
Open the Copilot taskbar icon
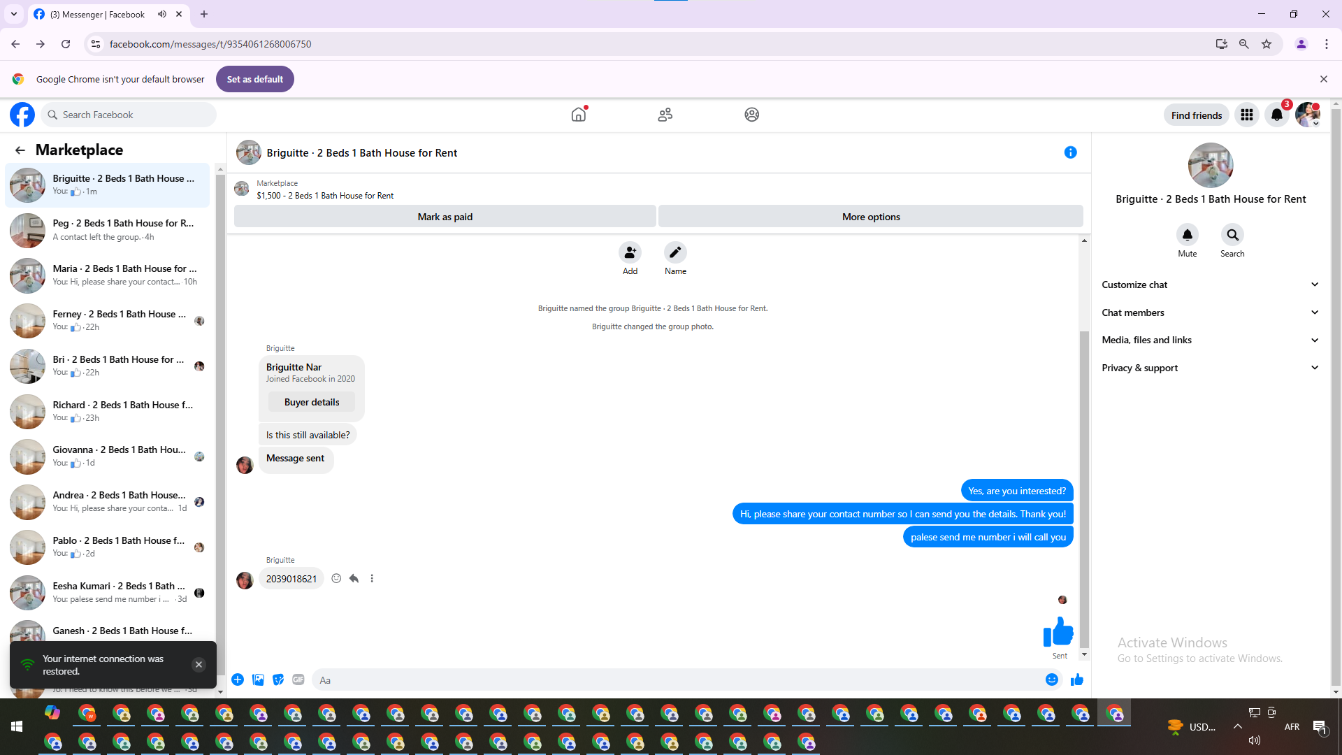tap(52, 712)
